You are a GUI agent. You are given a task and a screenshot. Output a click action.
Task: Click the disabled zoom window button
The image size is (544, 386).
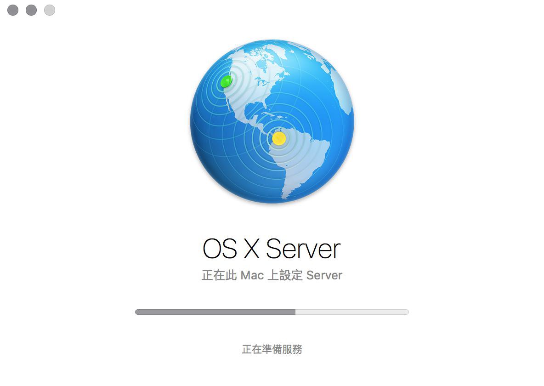coord(50,10)
